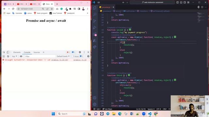209x117 pixels.
Task: Click UTF-8 encoding selector
Action: pos(158,109)
